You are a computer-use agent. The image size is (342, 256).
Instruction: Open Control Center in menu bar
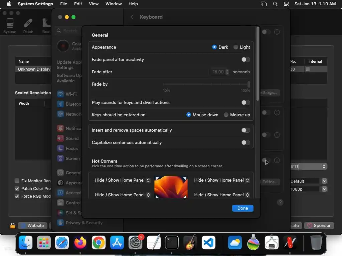(286, 4)
